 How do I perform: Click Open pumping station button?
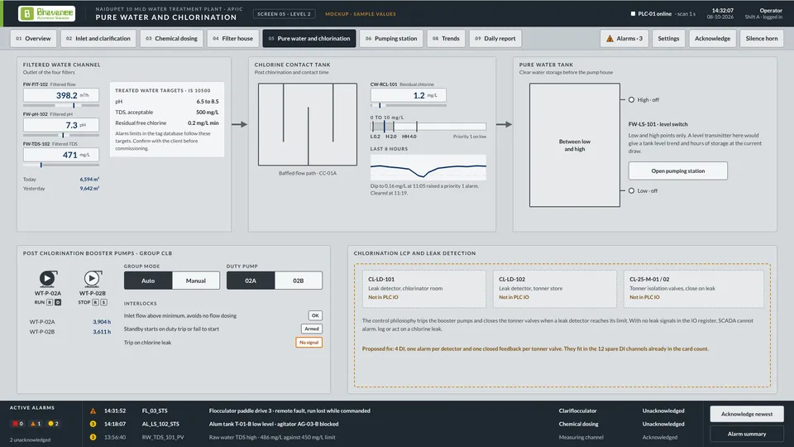678,171
